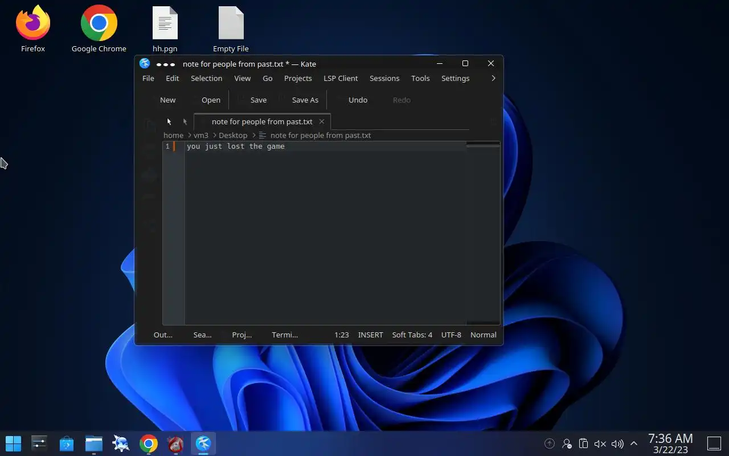Open the Projects menu
The width and height of the screenshot is (729, 456).
coord(298,78)
